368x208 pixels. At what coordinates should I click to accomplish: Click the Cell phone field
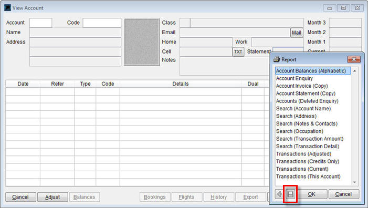click(x=206, y=52)
